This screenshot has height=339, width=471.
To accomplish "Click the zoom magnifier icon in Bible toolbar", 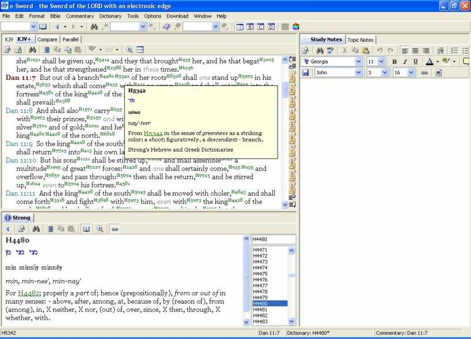I will (x=129, y=50).
